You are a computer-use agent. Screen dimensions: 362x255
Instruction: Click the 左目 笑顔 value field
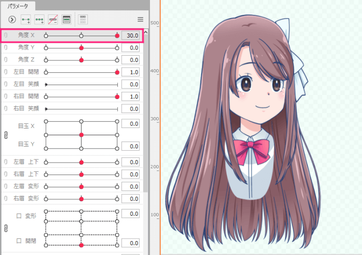point(130,84)
